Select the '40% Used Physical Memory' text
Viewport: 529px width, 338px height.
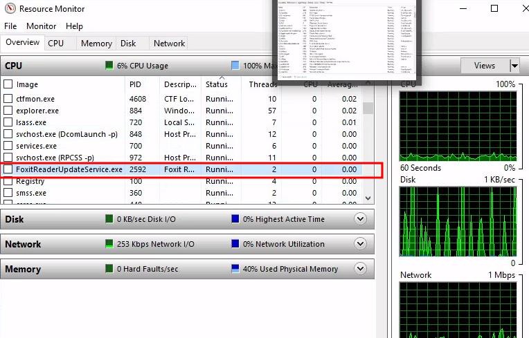click(x=291, y=269)
